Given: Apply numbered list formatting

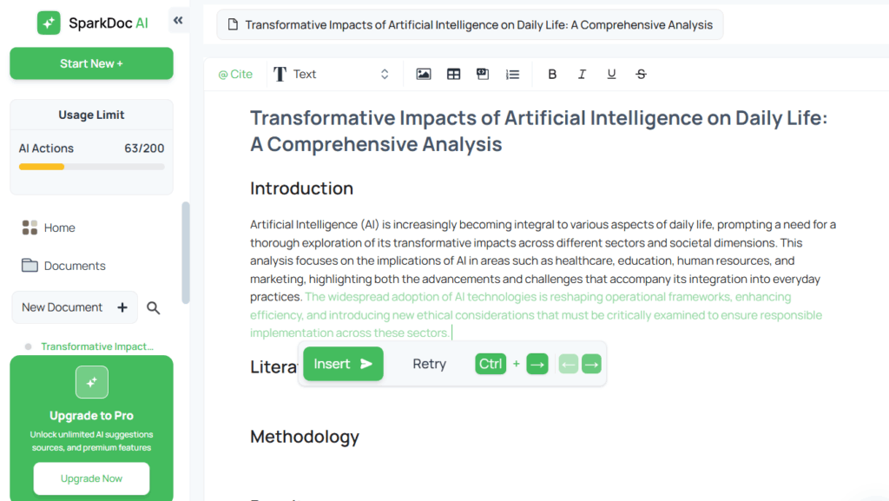Looking at the screenshot, I should click(512, 75).
